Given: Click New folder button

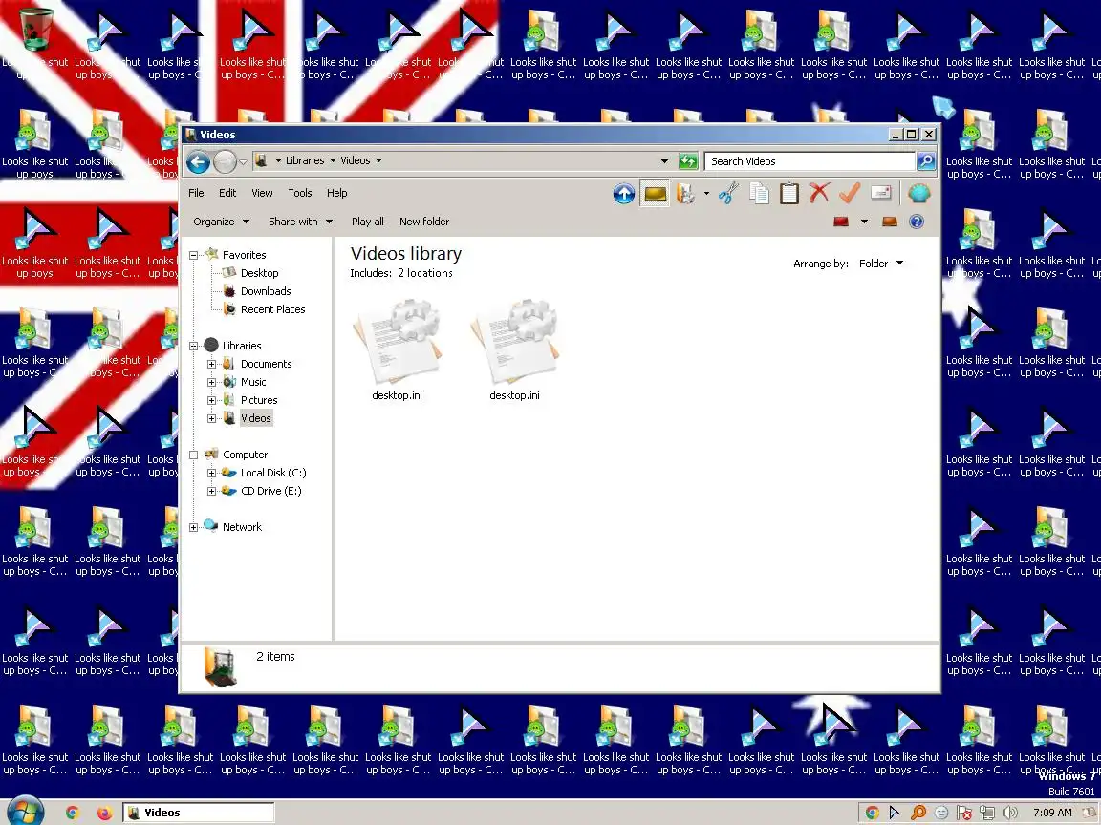Looking at the screenshot, I should [424, 222].
